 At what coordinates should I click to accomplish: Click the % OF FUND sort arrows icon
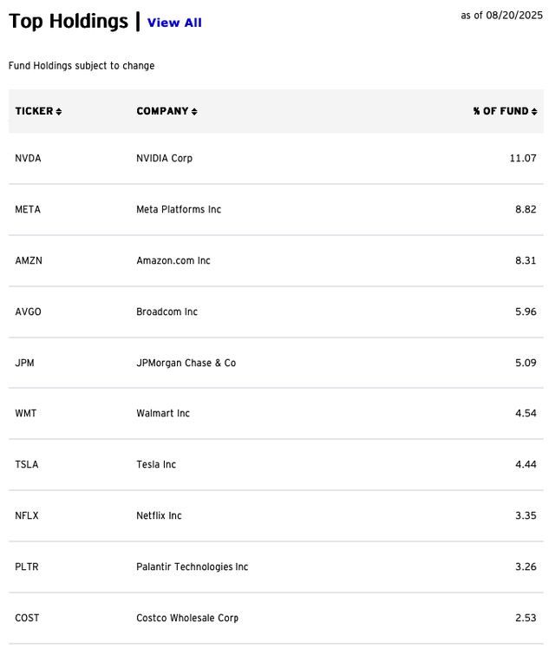[x=534, y=111]
